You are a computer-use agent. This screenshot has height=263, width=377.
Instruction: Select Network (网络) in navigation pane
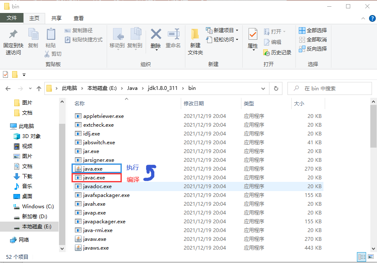[x=20, y=240]
